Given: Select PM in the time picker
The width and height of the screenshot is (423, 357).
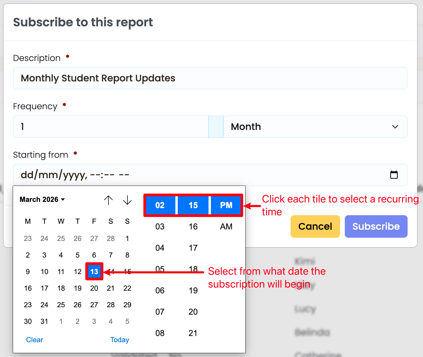Looking at the screenshot, I should [x=226, y=205].
